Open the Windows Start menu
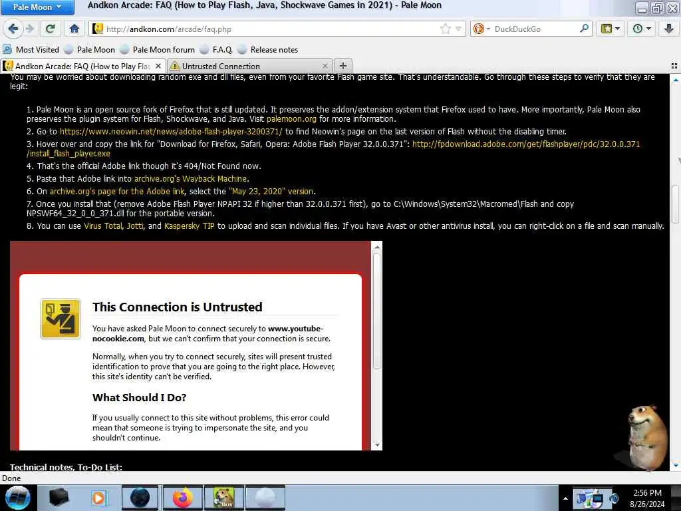 pyautogui.click(x=17, y=498)
